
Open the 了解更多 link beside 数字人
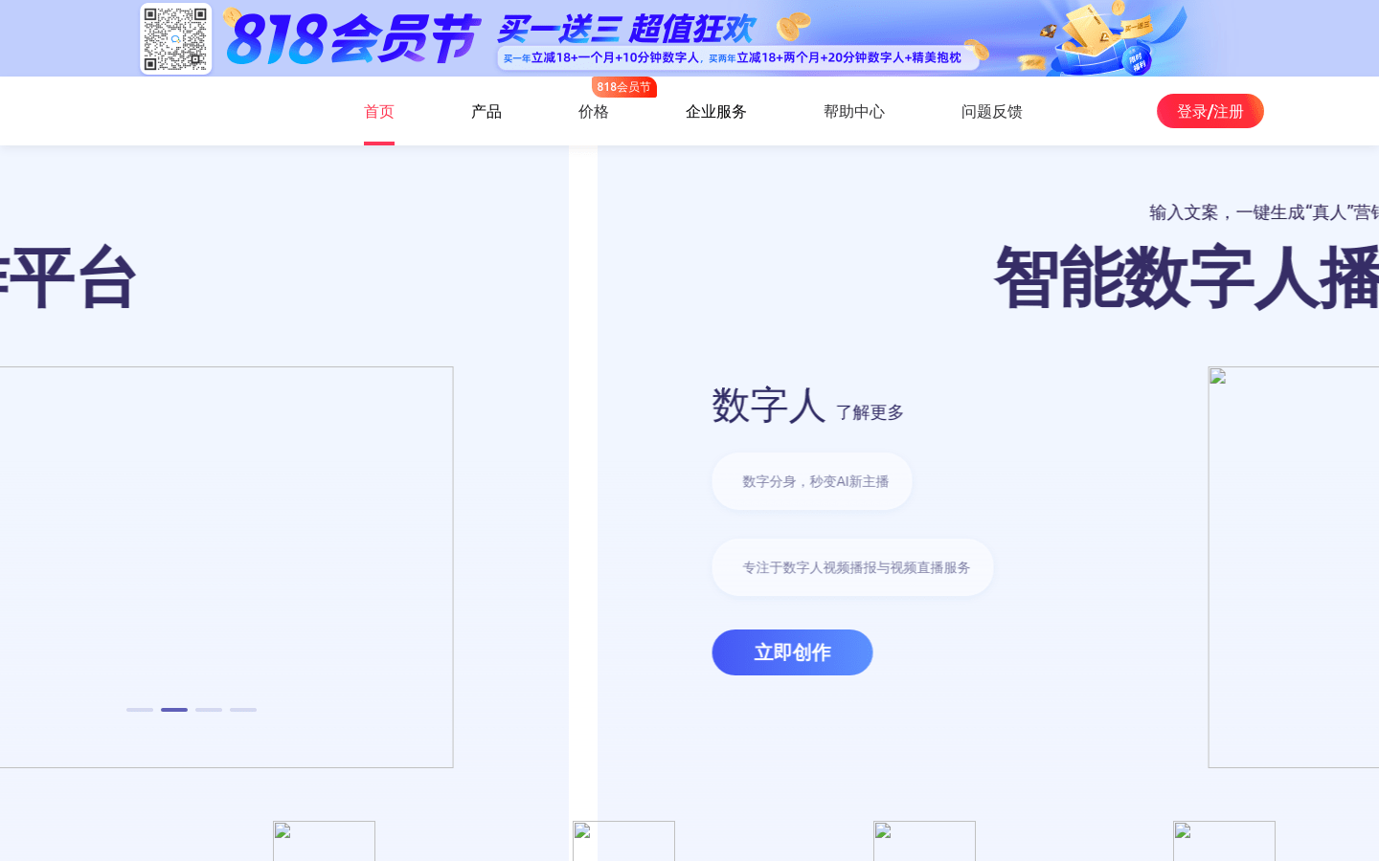tap(870, 413)
